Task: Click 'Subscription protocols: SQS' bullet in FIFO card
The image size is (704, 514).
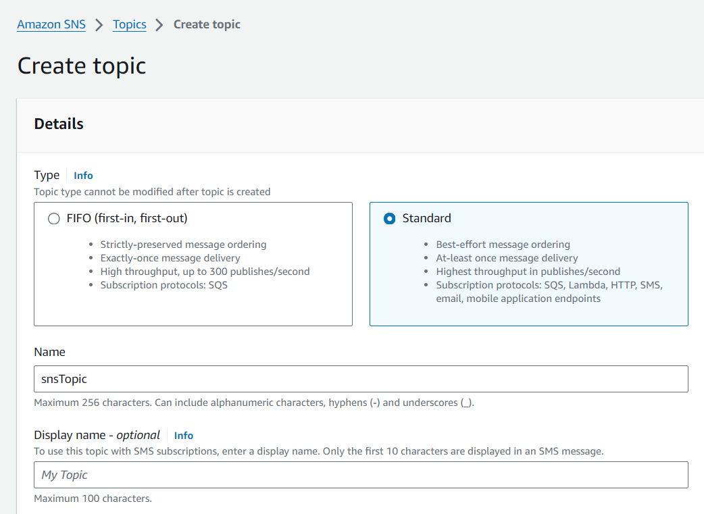Action: 164,285
